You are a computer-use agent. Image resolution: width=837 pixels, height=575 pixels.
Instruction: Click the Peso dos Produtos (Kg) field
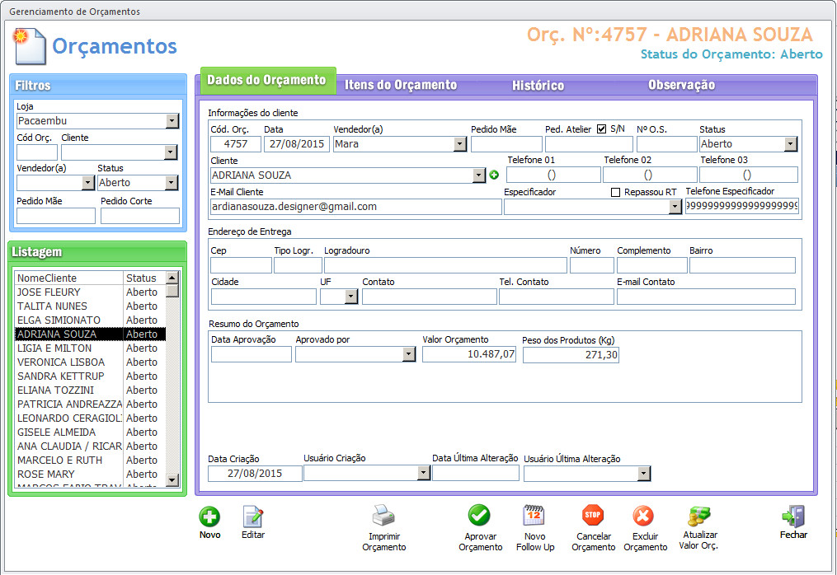pyautogui.click(x=571, y=355)
